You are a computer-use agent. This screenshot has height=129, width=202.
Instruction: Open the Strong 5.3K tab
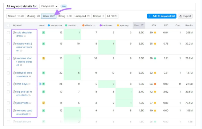pos(64,16)
